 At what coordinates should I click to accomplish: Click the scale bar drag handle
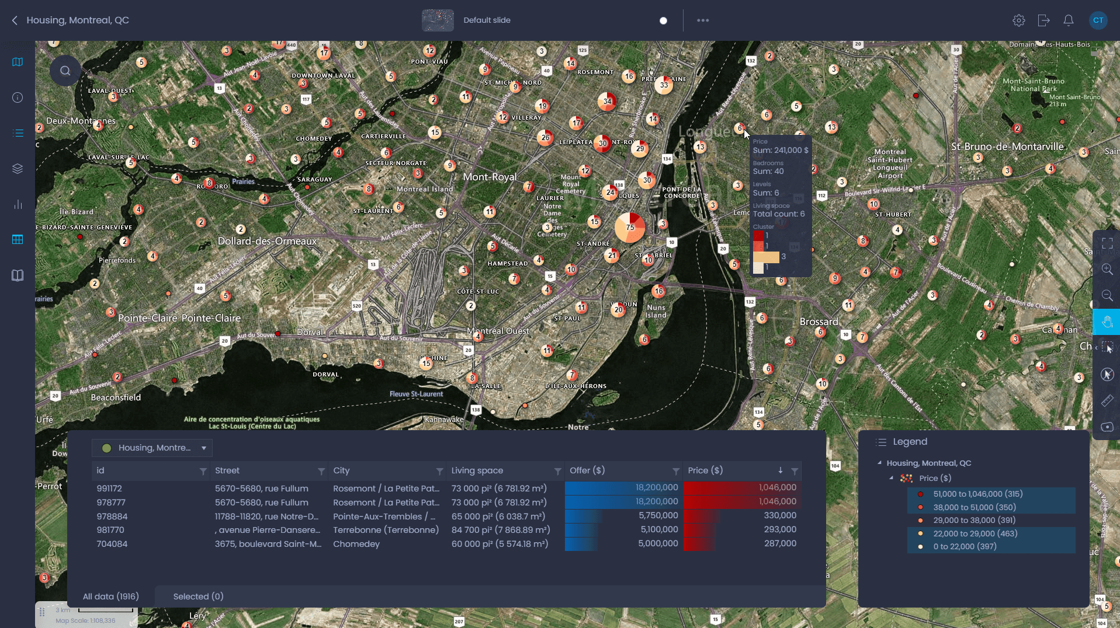[42, 612]
